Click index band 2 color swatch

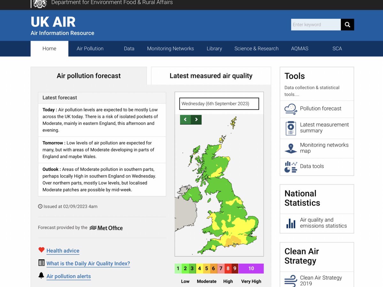185,269
